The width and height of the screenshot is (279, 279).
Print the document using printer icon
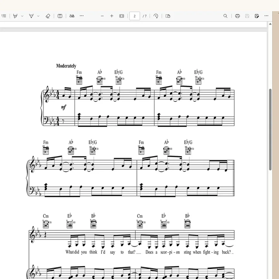point(237,16)
